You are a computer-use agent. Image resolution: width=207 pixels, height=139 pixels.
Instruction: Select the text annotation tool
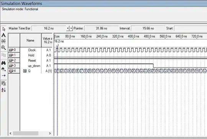click(3, 35)
